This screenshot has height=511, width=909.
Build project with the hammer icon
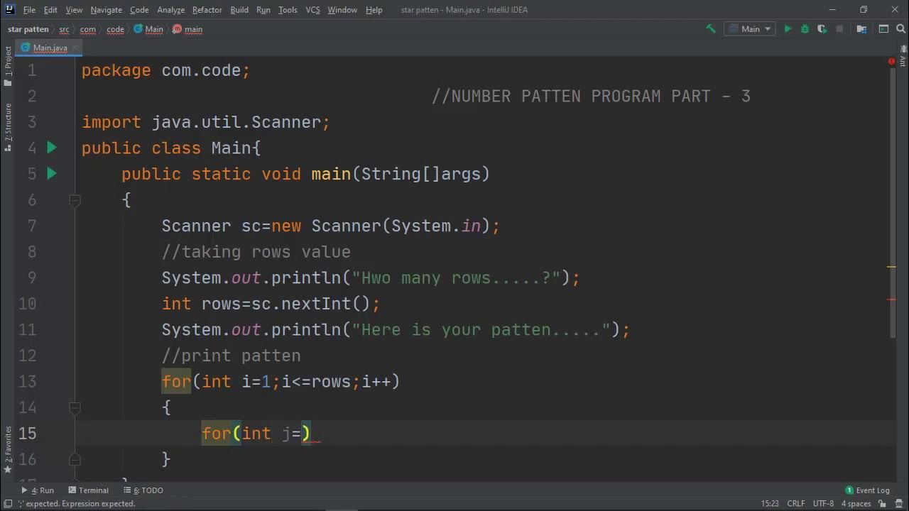click(710, 29)
